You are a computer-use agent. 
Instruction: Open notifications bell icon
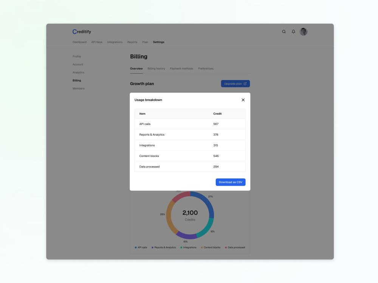[293, 32]
